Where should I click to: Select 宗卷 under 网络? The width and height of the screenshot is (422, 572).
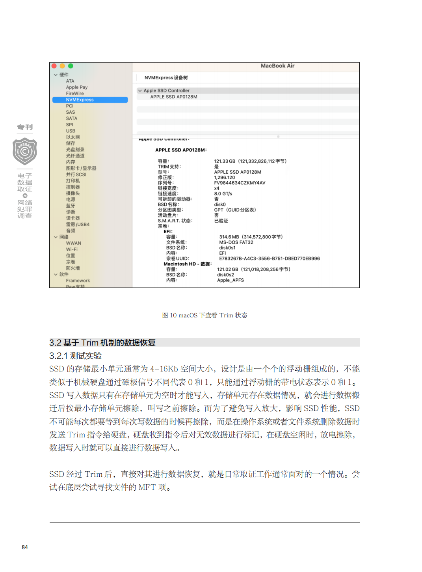click(71, 262)
